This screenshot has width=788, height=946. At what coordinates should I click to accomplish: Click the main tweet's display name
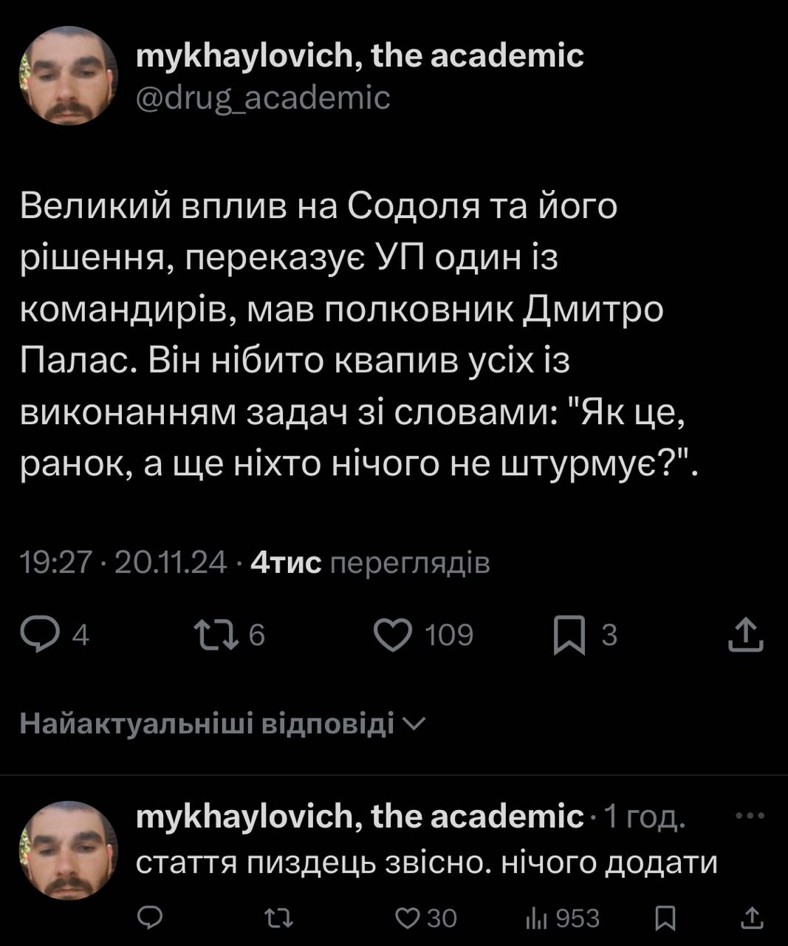(x=360, y=55)
